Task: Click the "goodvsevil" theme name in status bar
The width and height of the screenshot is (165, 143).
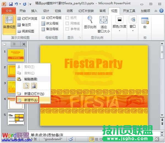Action: point(53,139)
